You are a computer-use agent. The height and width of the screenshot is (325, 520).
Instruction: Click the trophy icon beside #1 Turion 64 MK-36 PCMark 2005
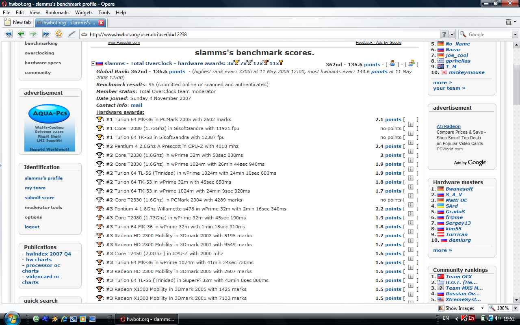tap(100, 119)
